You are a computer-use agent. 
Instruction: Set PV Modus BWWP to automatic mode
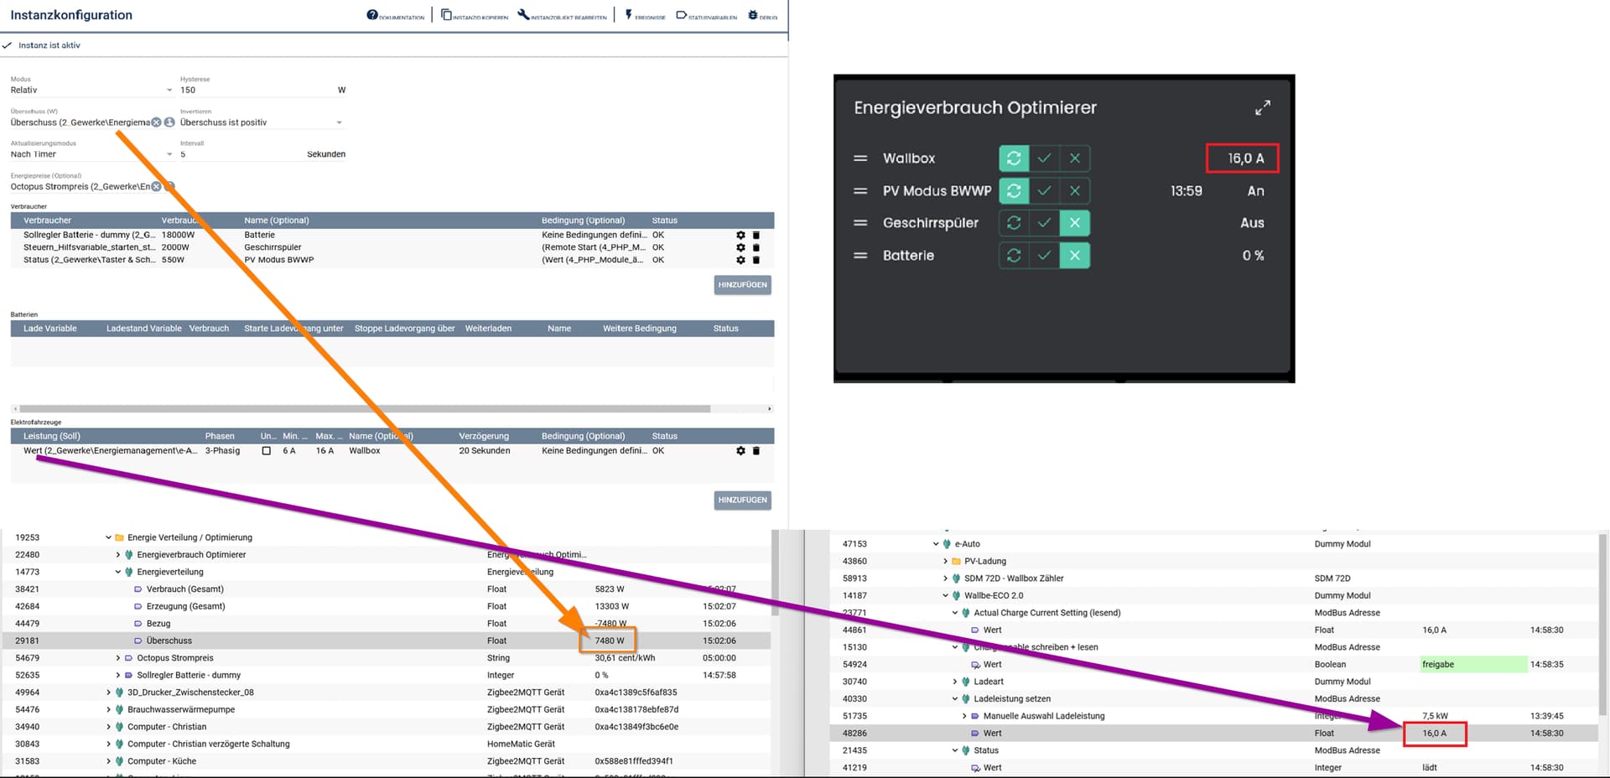tap(1014, 191)
